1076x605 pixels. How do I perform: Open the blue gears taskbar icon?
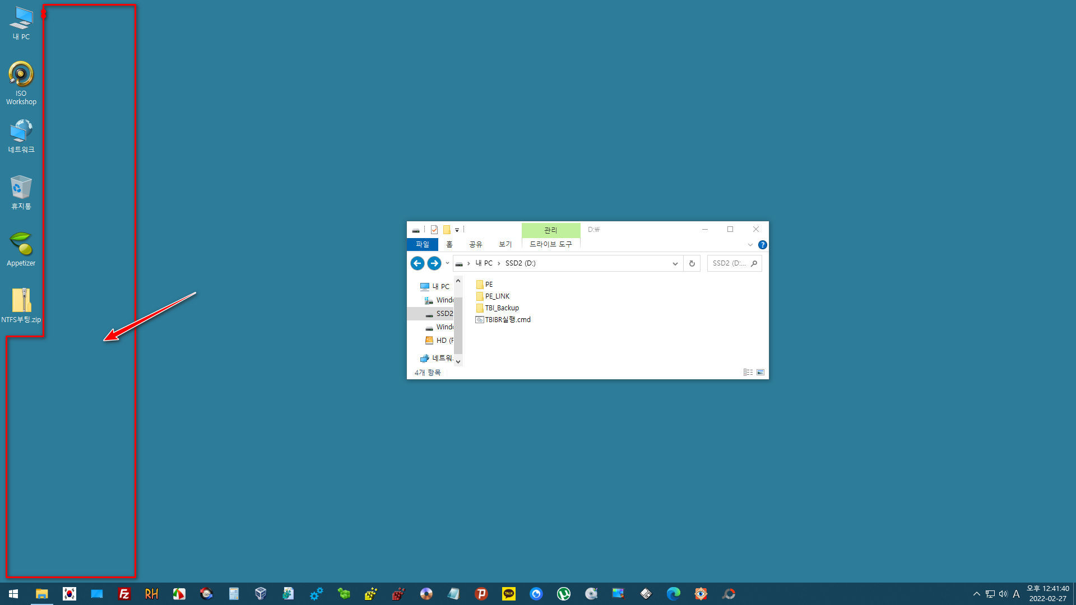(316, 594)
